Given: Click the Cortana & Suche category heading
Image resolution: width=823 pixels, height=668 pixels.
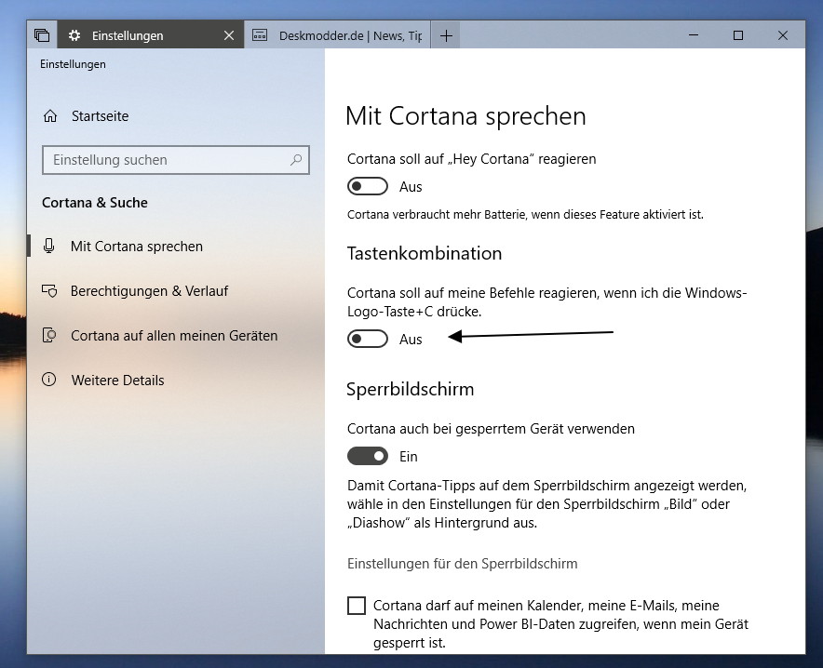Looking at the screenshot, I should [94, 203].
